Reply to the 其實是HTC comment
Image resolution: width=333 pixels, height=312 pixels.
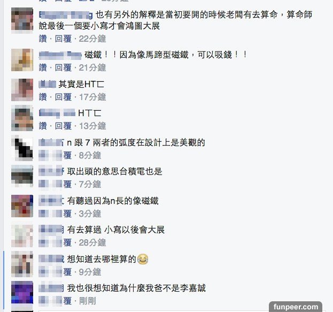click(x=63, y=97)
